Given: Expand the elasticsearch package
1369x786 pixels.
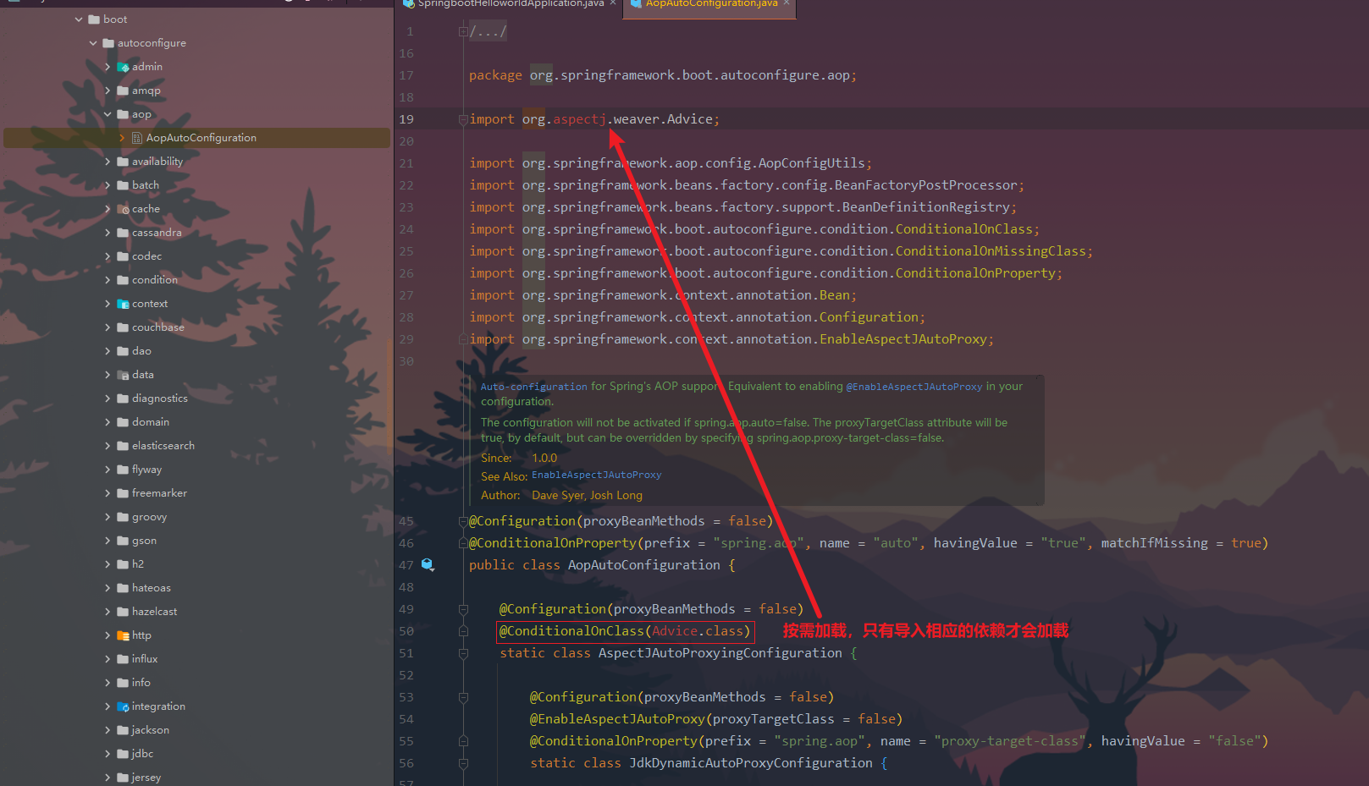Looking at the screenshot, I should point(108,446).
